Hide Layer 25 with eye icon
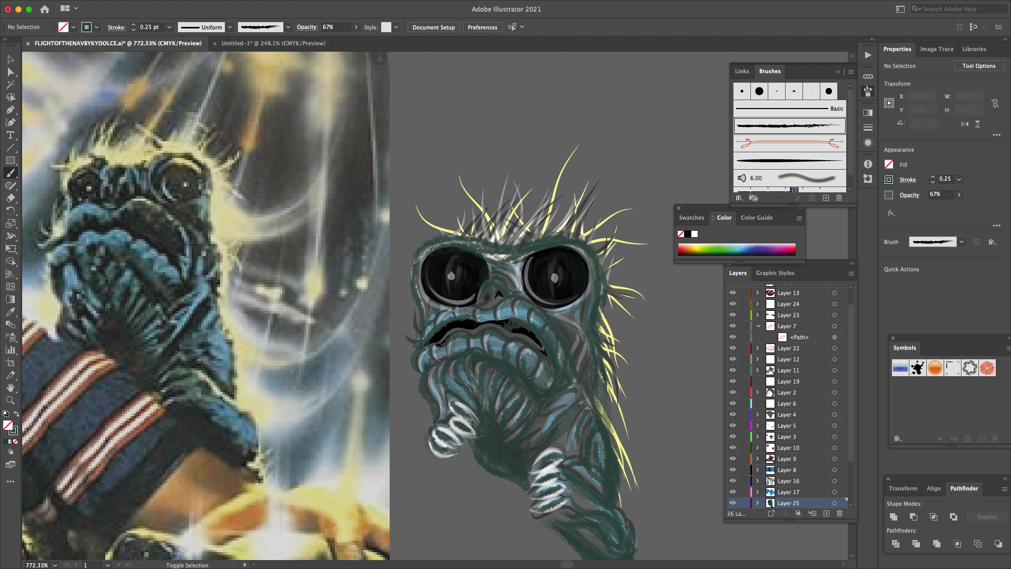The height and width of the screenshot is (569, 1011). (732, 503)
